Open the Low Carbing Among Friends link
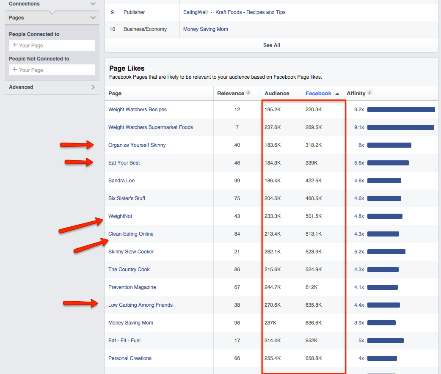441x374 pixels. [x=141, y=305]
